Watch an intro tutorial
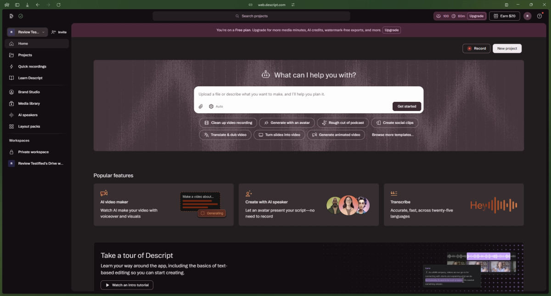551x296 pixels. click(127, 285)
